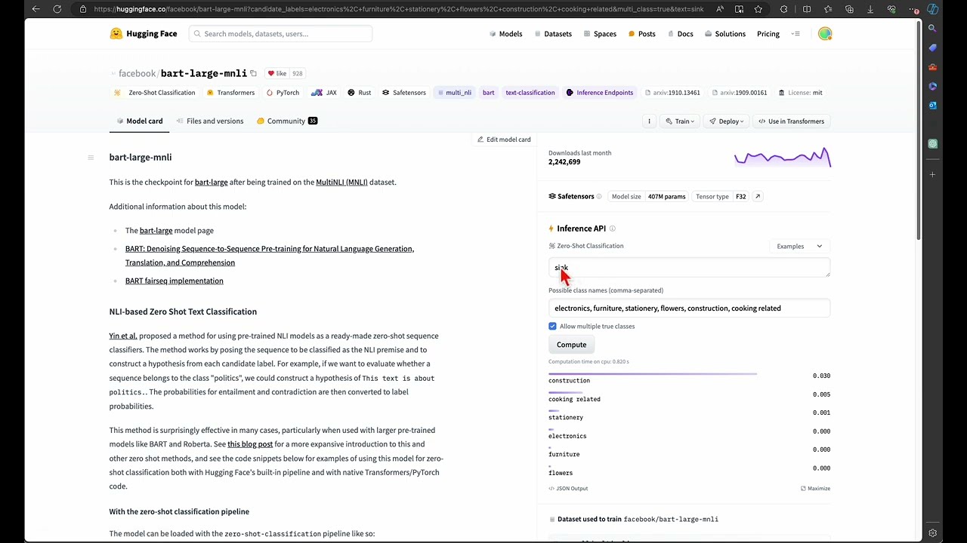Open the Community tab
Viewport: 967px width, 543px height.
point(287,121)
